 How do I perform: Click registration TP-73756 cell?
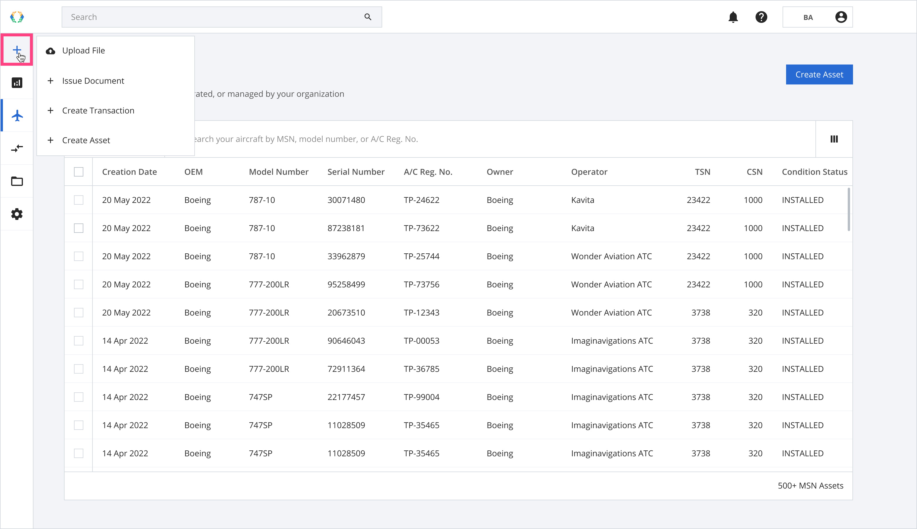(x=422, y=284)
